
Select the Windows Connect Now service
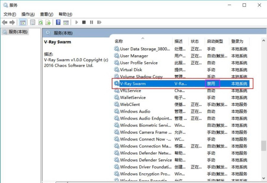pyautogui.click(x=182, y=139)
